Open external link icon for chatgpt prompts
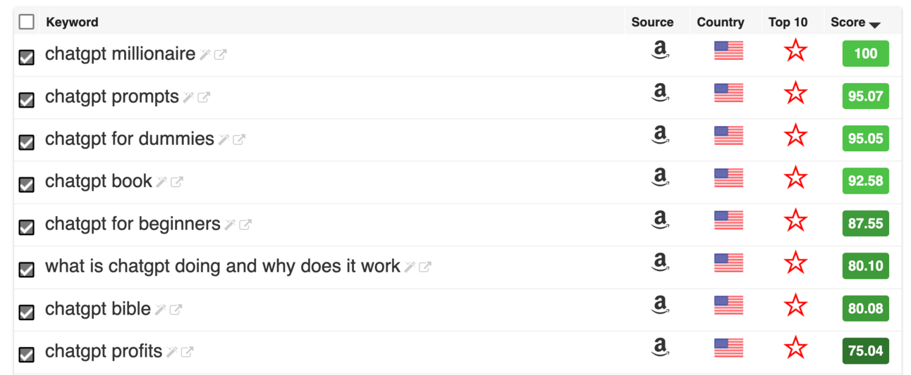Viewport: 911px width, 375px height. click(x=204, y=97)
